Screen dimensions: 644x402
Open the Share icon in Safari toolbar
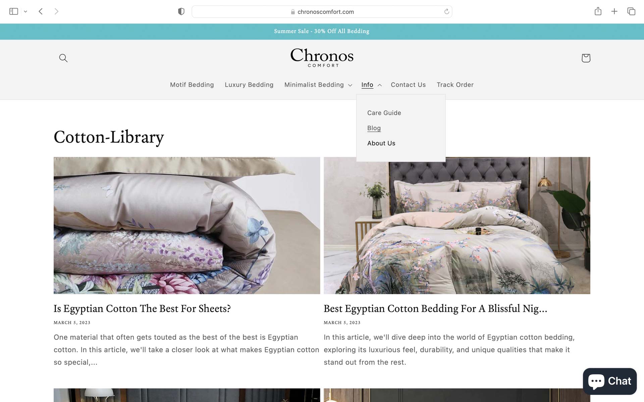[598, 11]
